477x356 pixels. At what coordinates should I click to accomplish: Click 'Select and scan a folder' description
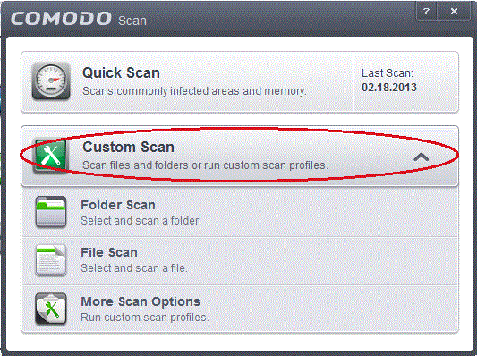point(141,221)
